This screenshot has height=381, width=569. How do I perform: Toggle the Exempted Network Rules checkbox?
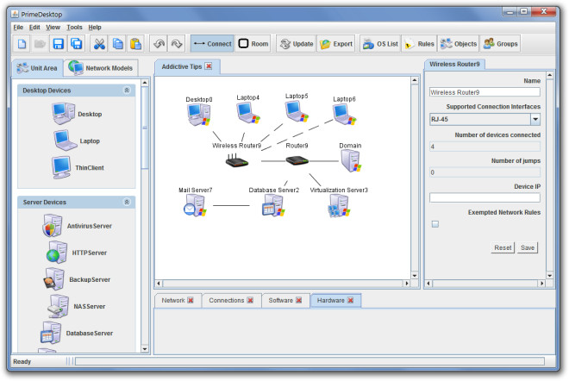pyautogui.click(x=435, y=224)
